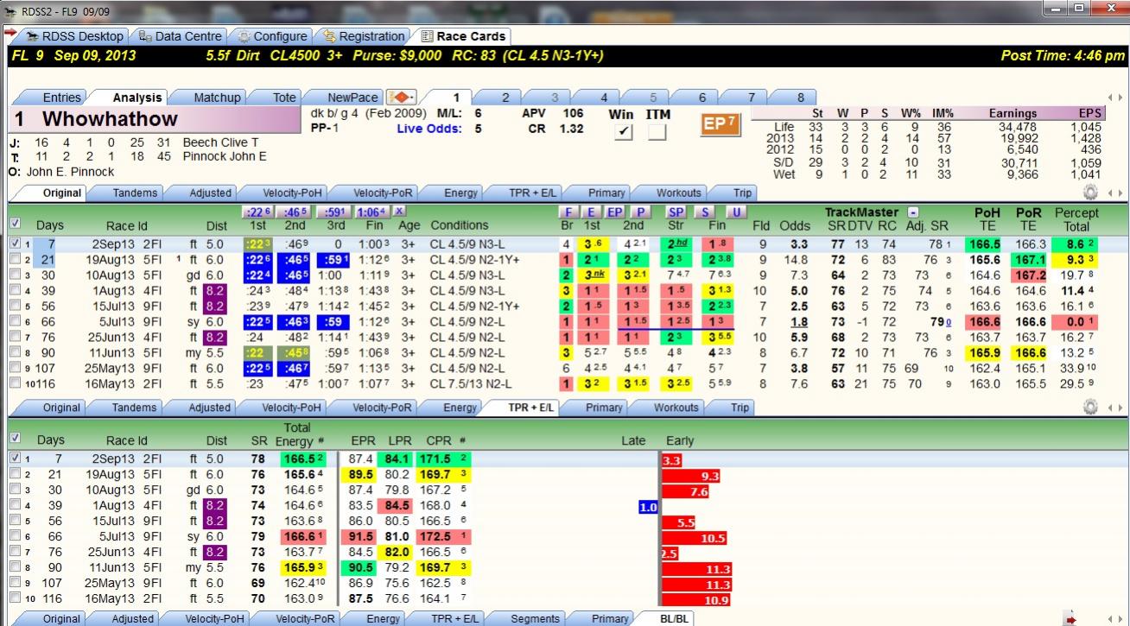Click the U pace filter button
1130x626 pixels.
point(736,212)
